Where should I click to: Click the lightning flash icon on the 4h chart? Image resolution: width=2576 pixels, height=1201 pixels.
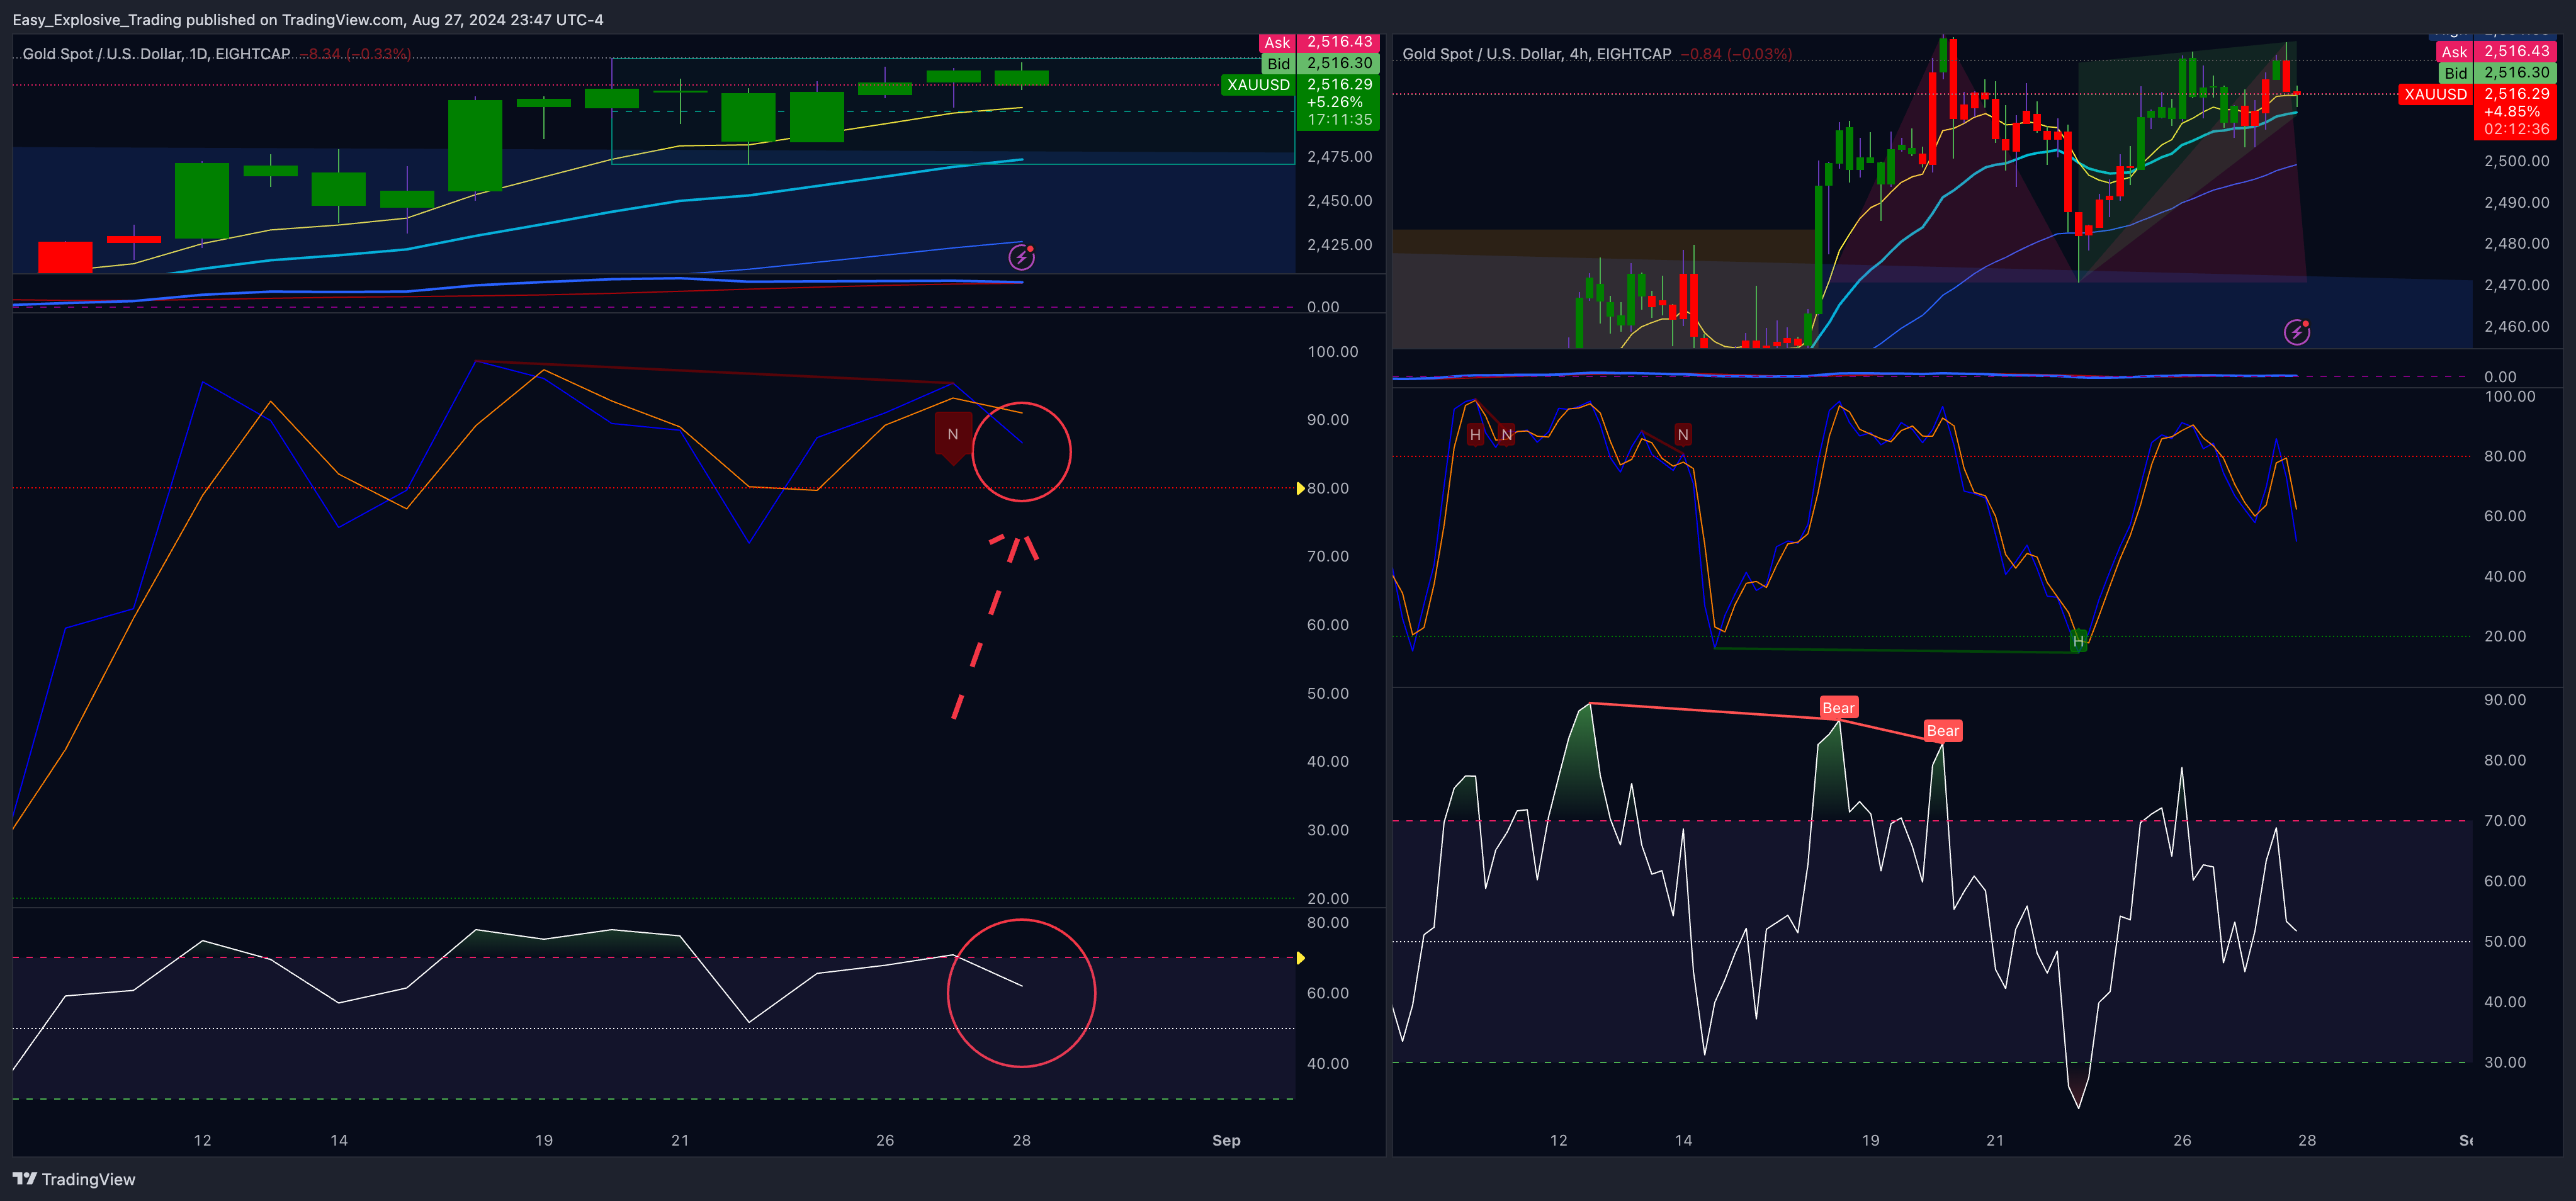(2297, 332)
